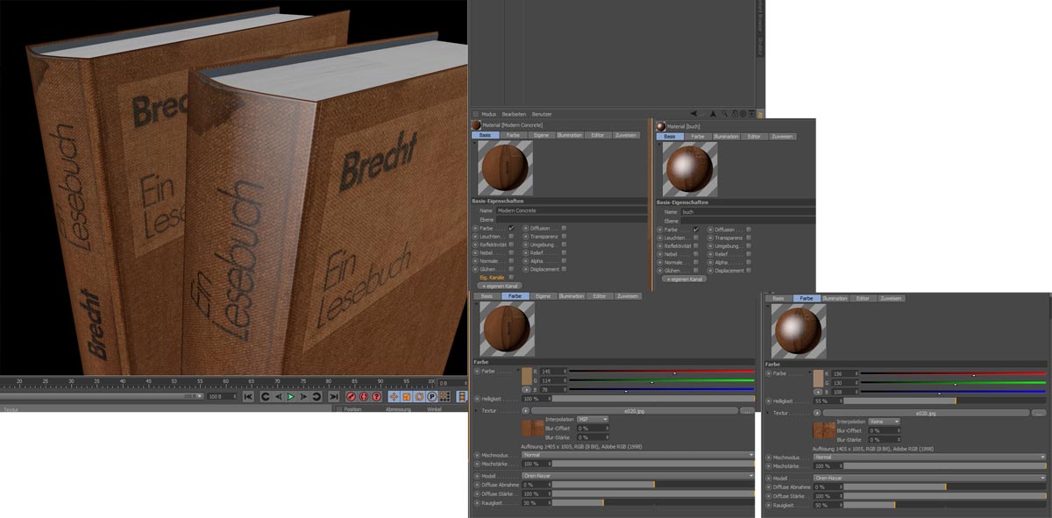Open Mischmodus Normal dropdown in Modern Concrete Farbe panel
The image size is (1052, 518).
click(637, 455)
